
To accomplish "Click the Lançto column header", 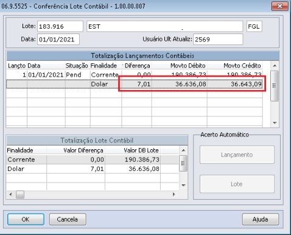I will 16,66.
